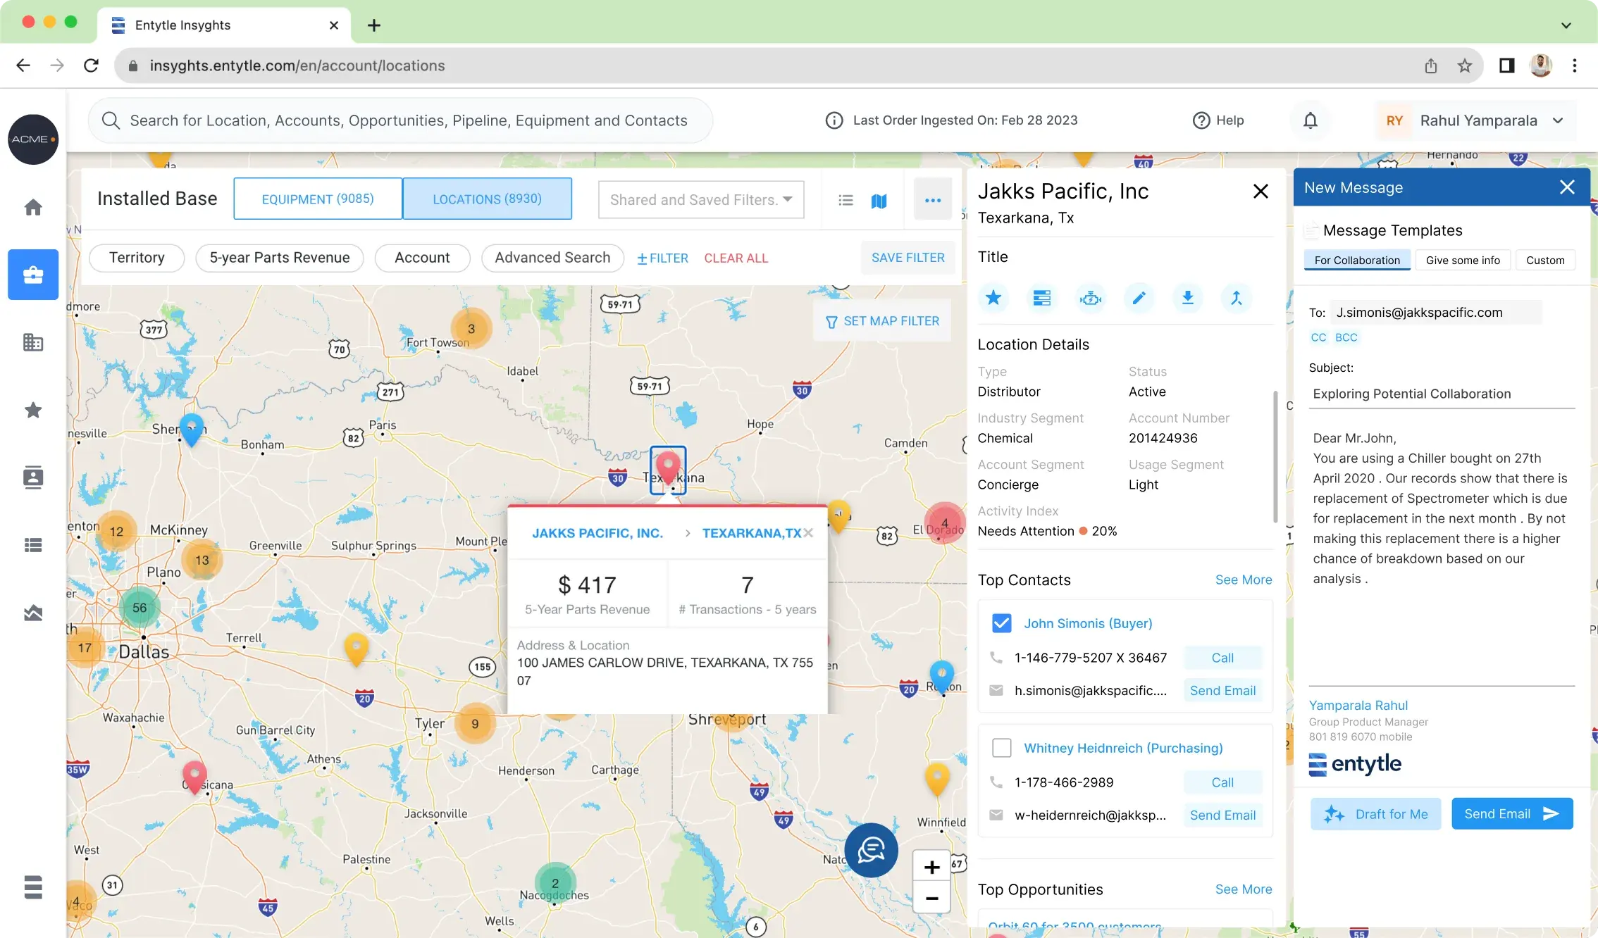This screenshot has width=1598, height=938.
Task: Click the CC link
Action: click(1318, 338)
